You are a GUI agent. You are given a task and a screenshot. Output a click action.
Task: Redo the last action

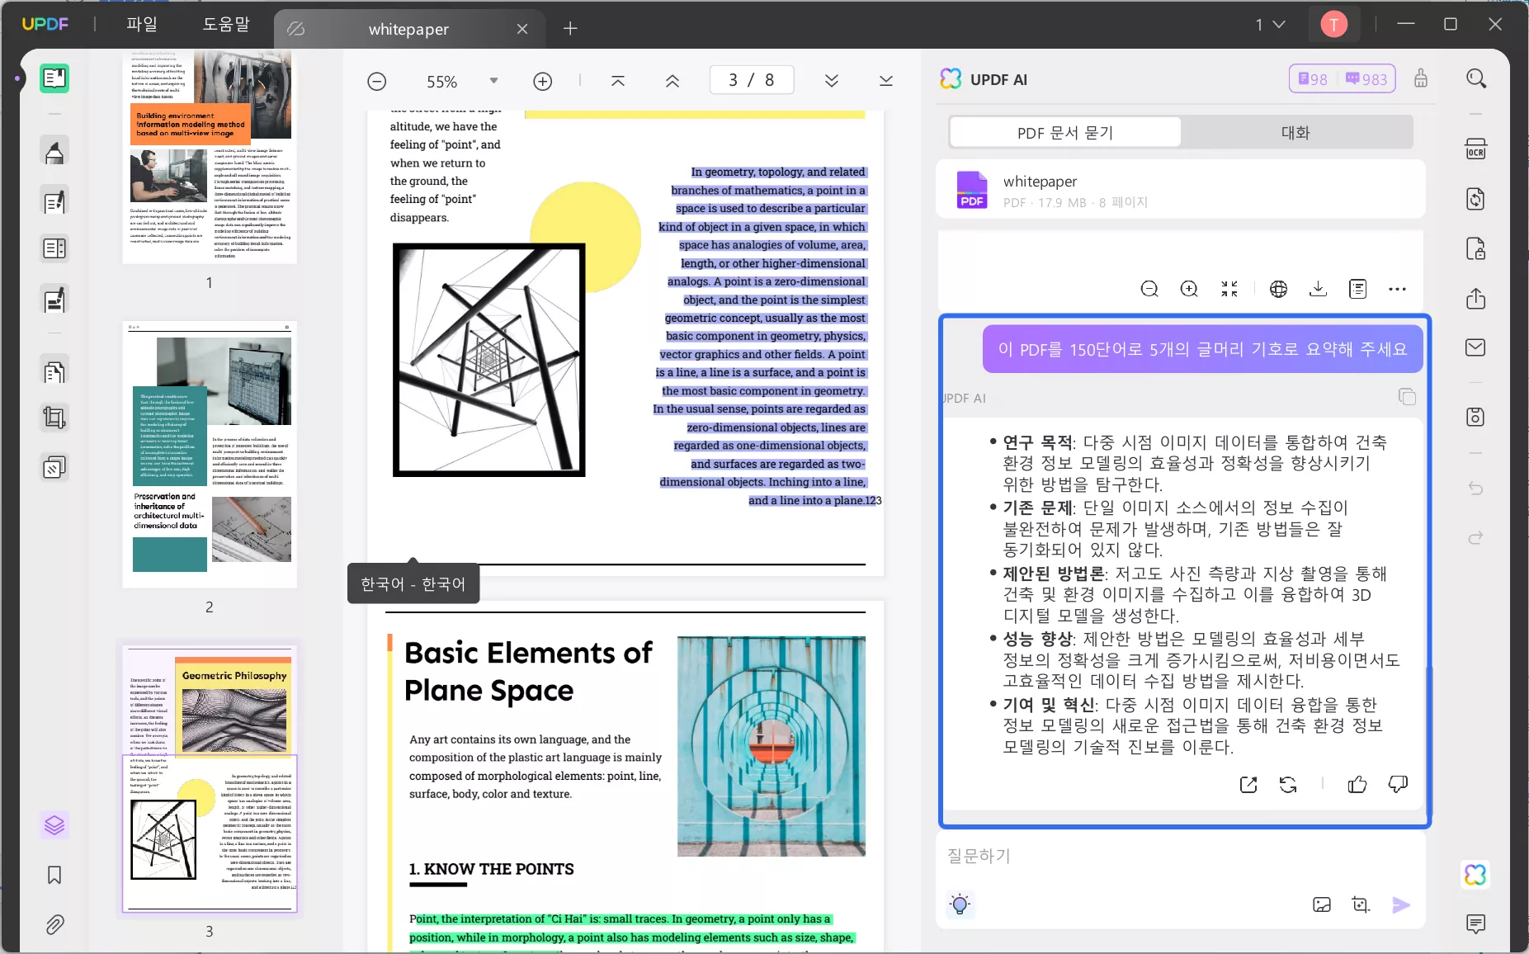tap(1476, 538)
